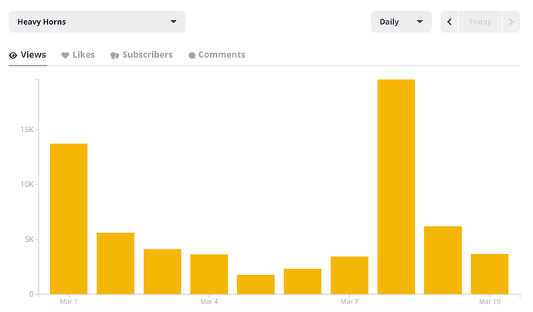Image resolution: width=533 pixels, height=312 pixels.
Task: Click the arrow on the Daily selector
Action: click(420, 22)
